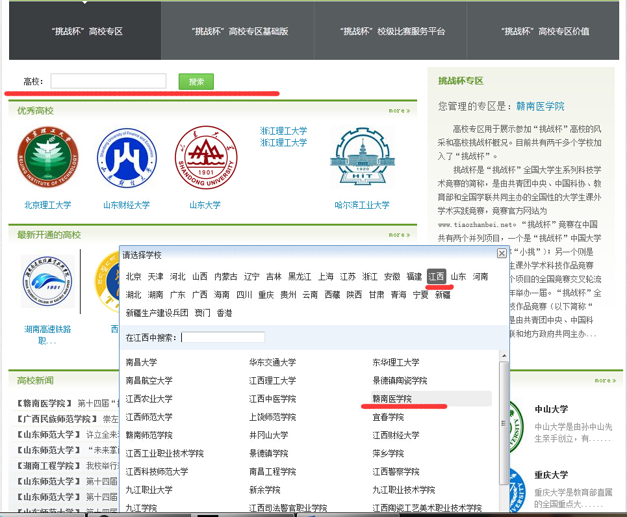627x517 pixels.
Task: Open “挑战杯”高校专区价值 tab
Action: pos(543,31)
